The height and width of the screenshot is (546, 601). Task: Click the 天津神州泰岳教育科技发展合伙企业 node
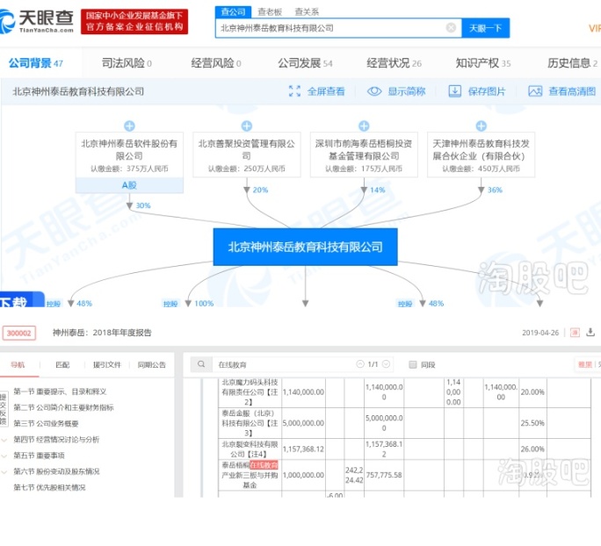click(x=481, y=154)
